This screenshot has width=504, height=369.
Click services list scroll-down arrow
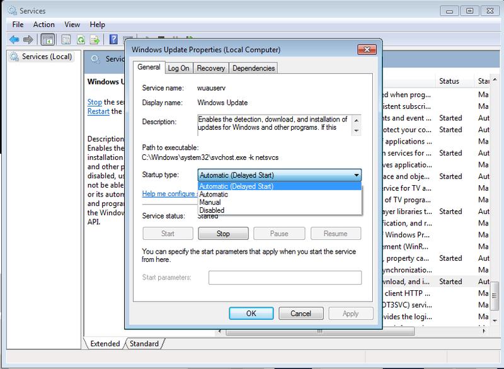(495, 320)
